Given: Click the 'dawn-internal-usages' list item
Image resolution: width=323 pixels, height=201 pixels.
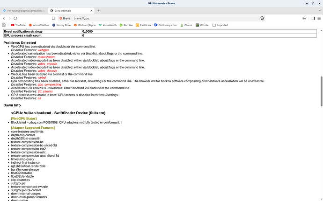Looking at the screenshot, I should (26, 194).
